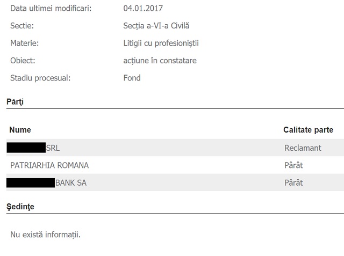This screenshot has height=256, width=344.
Task: Click the "Reclamant" cell
Action: 303,148
